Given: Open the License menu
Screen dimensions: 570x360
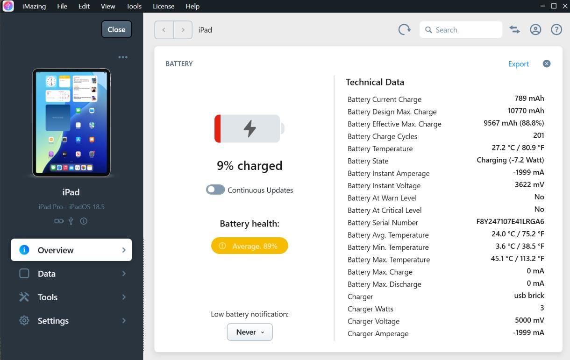Looking at the screenshot, I should (164, 6).
